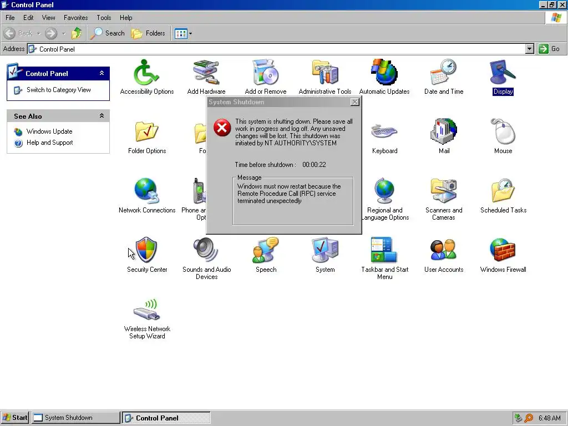This screenshot has width=568, height=426.
Task: Collapse the See Also section
Action: click(102, 116)
